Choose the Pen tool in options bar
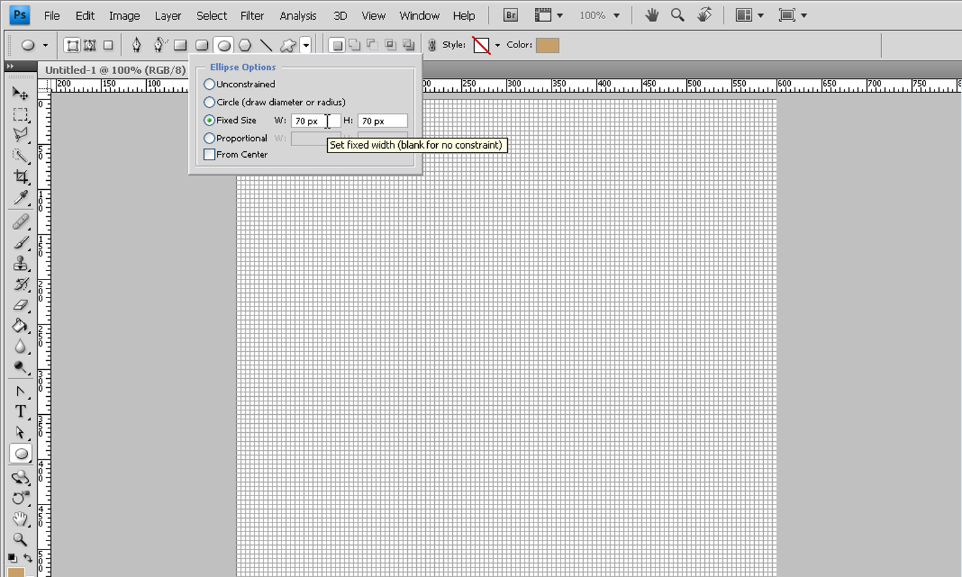 (137, 45)
